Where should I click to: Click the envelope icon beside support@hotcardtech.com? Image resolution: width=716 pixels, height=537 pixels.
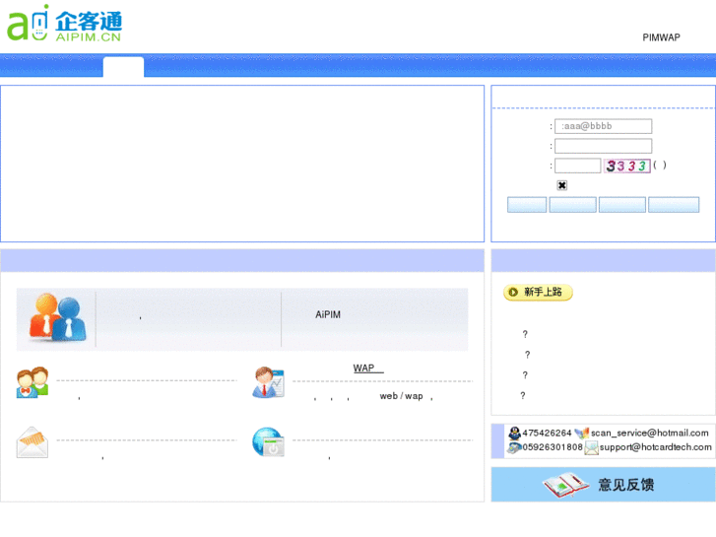tap(591, 448)
